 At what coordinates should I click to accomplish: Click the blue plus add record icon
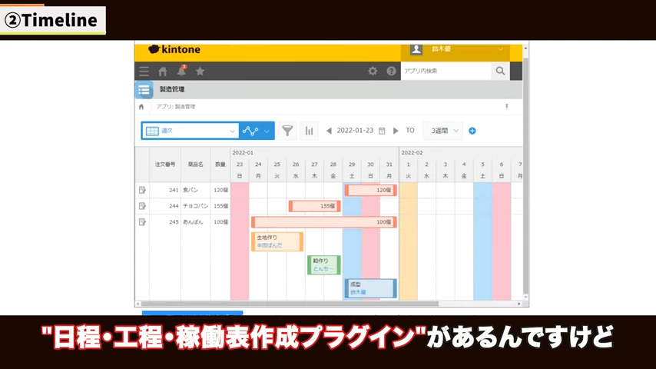pyautogui.click(x=472, y=131)
